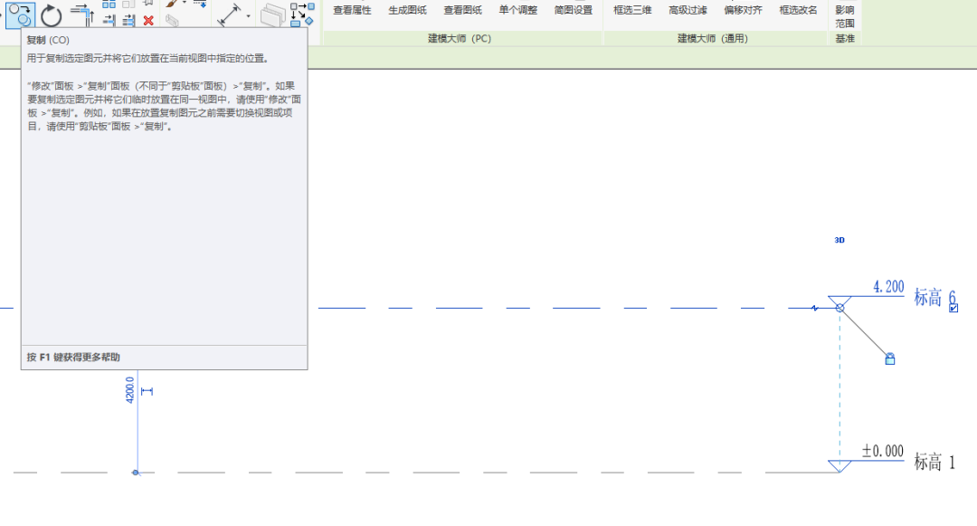977x526 pixels.
Task: Click the stacked panels assembly icon
Action: coord(273,15)
